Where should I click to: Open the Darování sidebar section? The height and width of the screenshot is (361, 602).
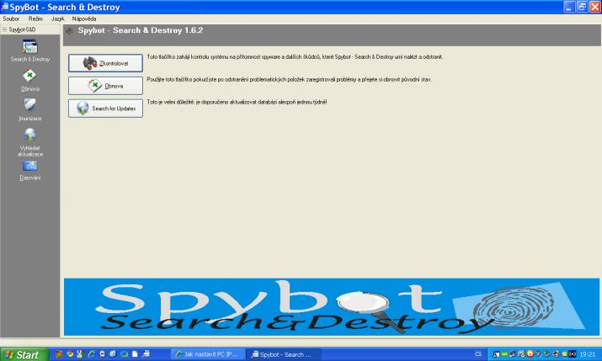tap(29, 171)
